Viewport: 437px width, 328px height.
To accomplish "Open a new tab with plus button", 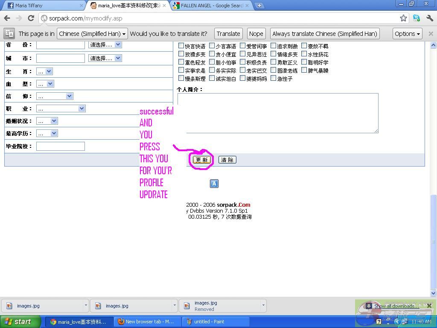I will pos(259,6).
